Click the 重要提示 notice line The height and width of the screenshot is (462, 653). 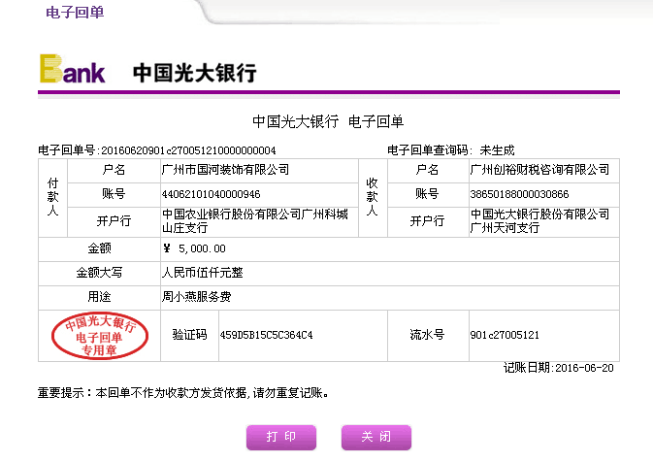pyautogui.click(x=182, y=393)
